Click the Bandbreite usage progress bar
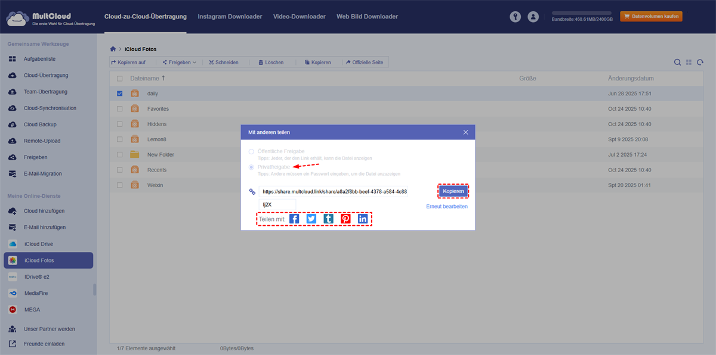 tap(581, 13)
